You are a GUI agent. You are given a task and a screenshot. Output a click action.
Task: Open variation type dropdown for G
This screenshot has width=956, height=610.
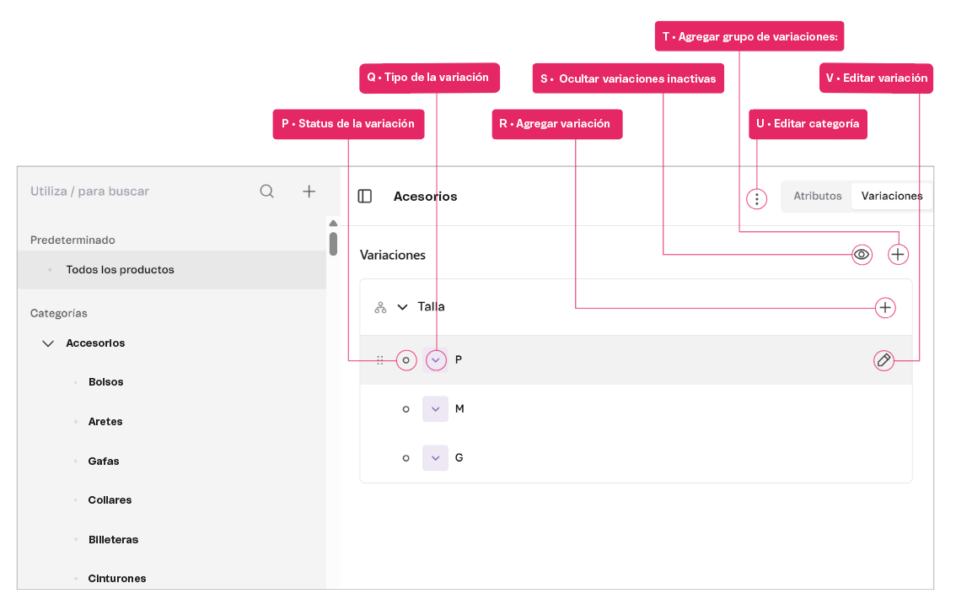pyautogui.click(x=435, y=458)
